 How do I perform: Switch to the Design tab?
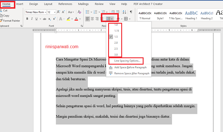[x=33, y=4]
